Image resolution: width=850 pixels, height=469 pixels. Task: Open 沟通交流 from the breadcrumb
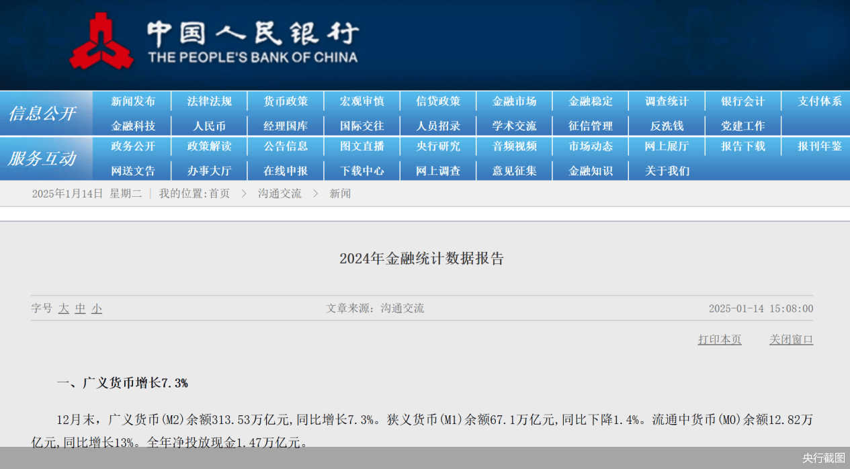click(x=280, y=193)
